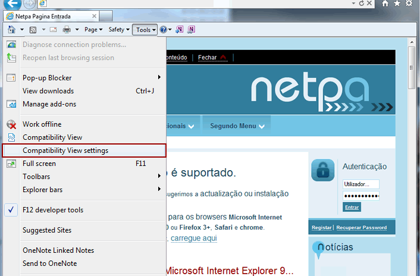Viewport: 420px width, 276px height.
Task: Open Home button dropdown arrow
Action: pos(22,30)
